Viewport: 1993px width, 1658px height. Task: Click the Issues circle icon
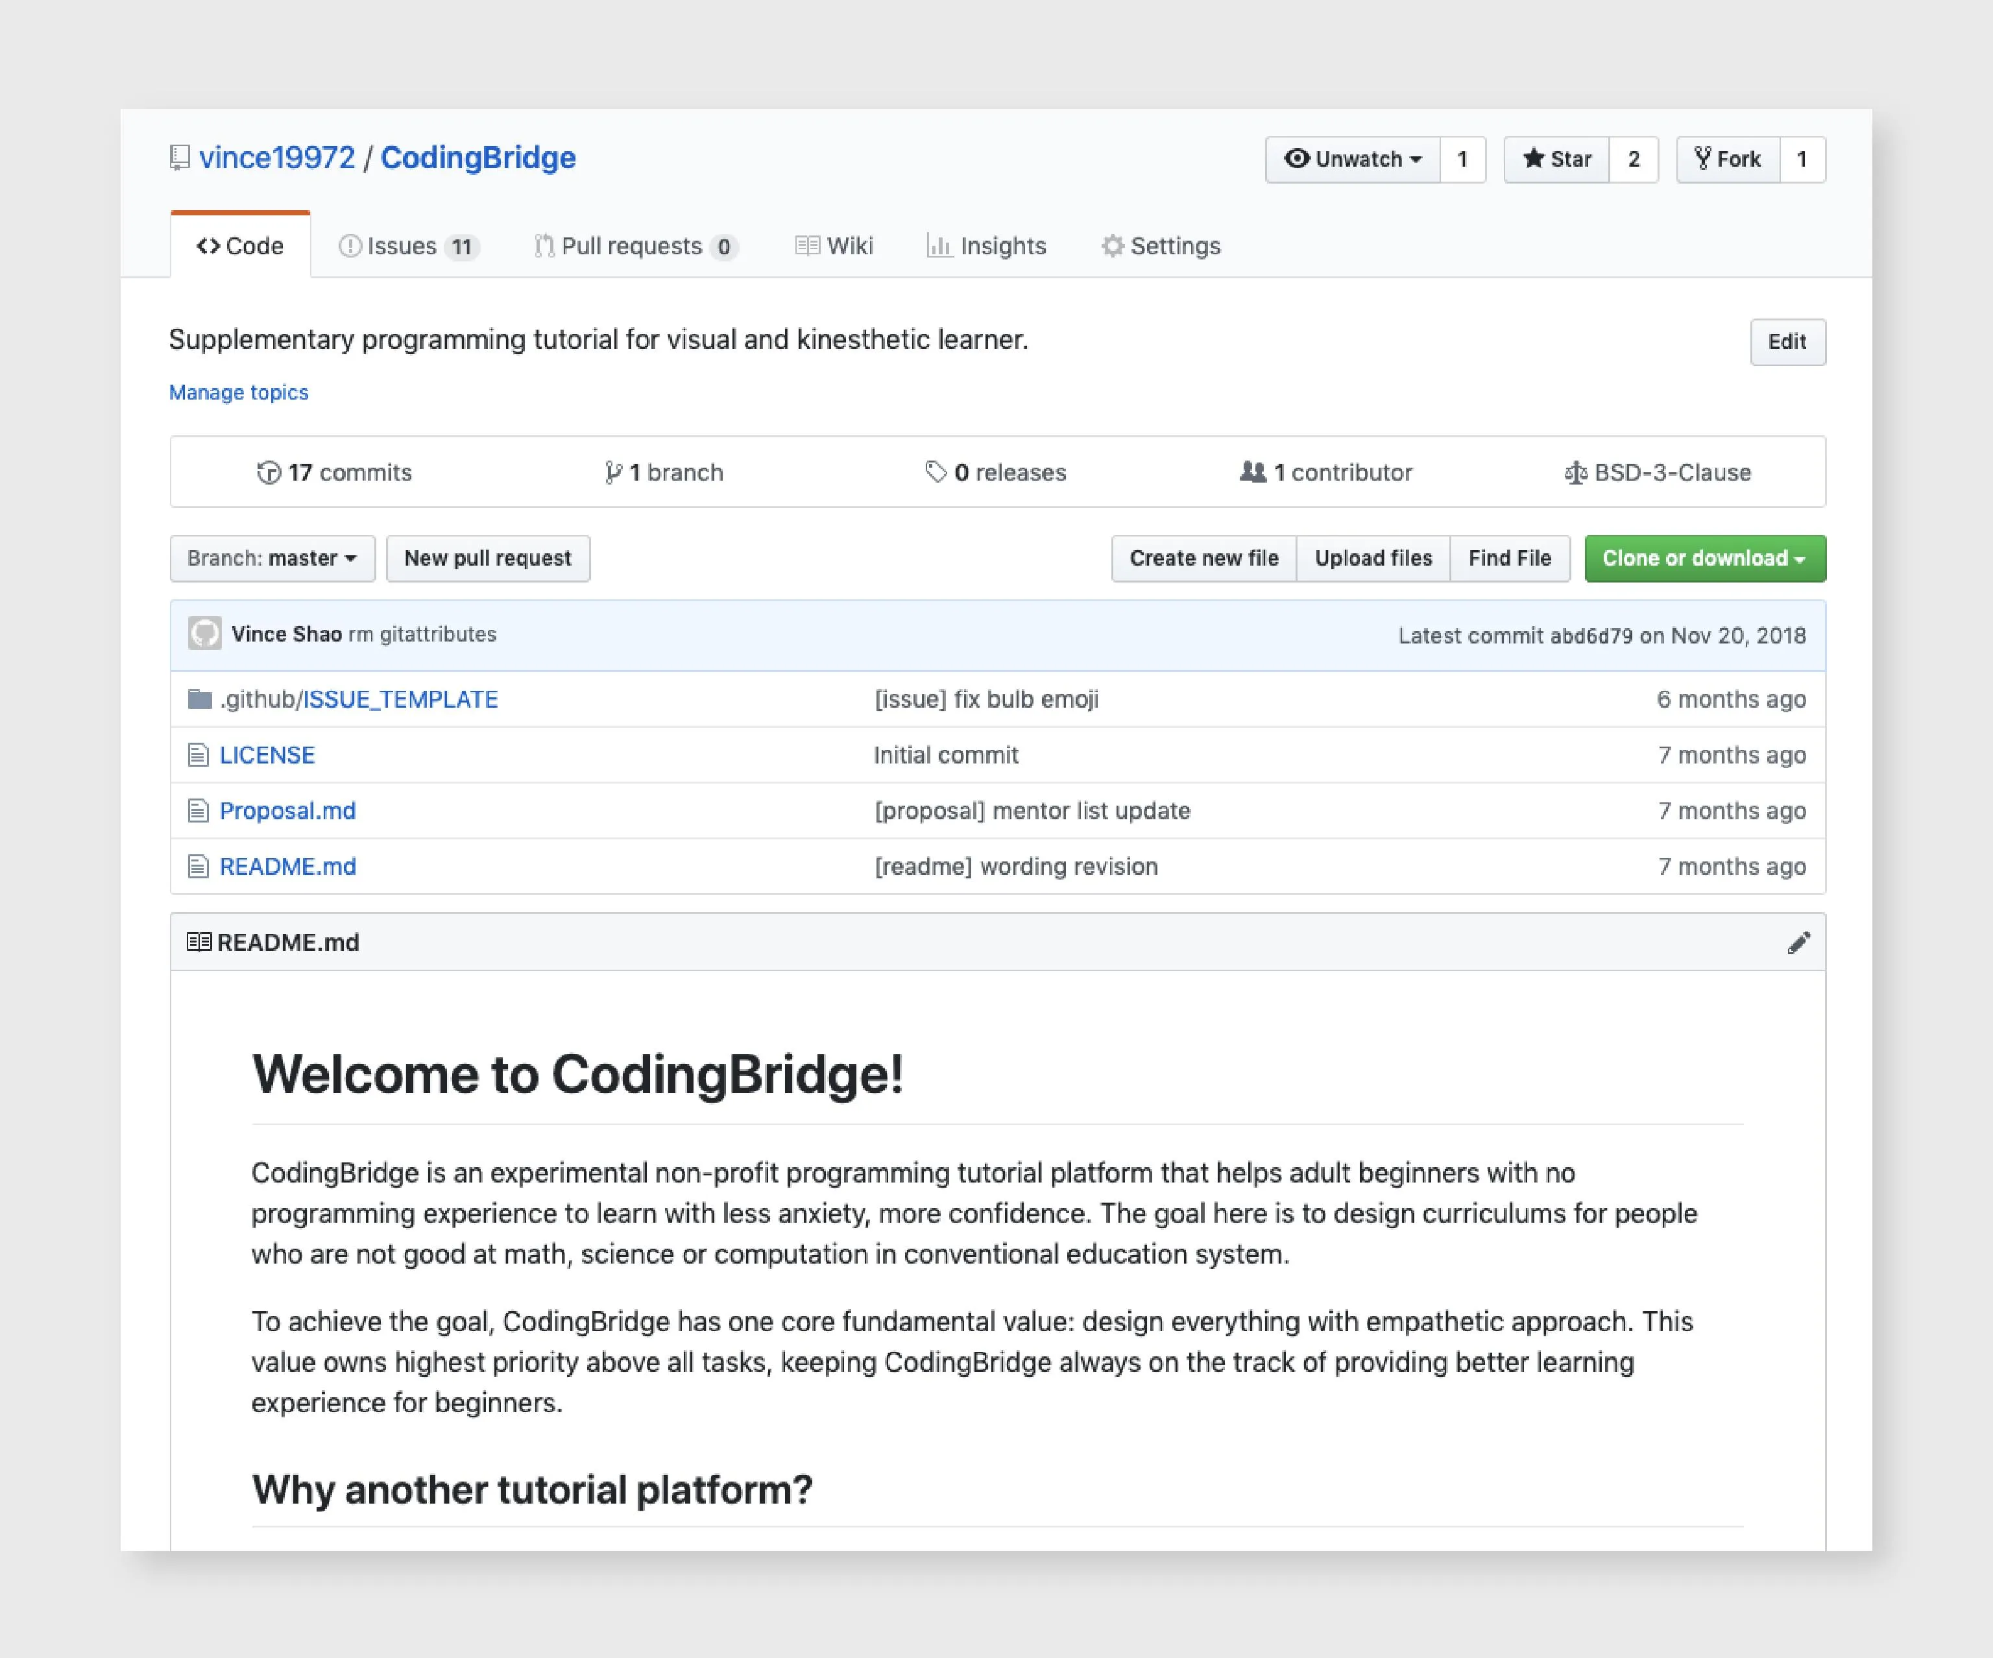click(350, 246)
